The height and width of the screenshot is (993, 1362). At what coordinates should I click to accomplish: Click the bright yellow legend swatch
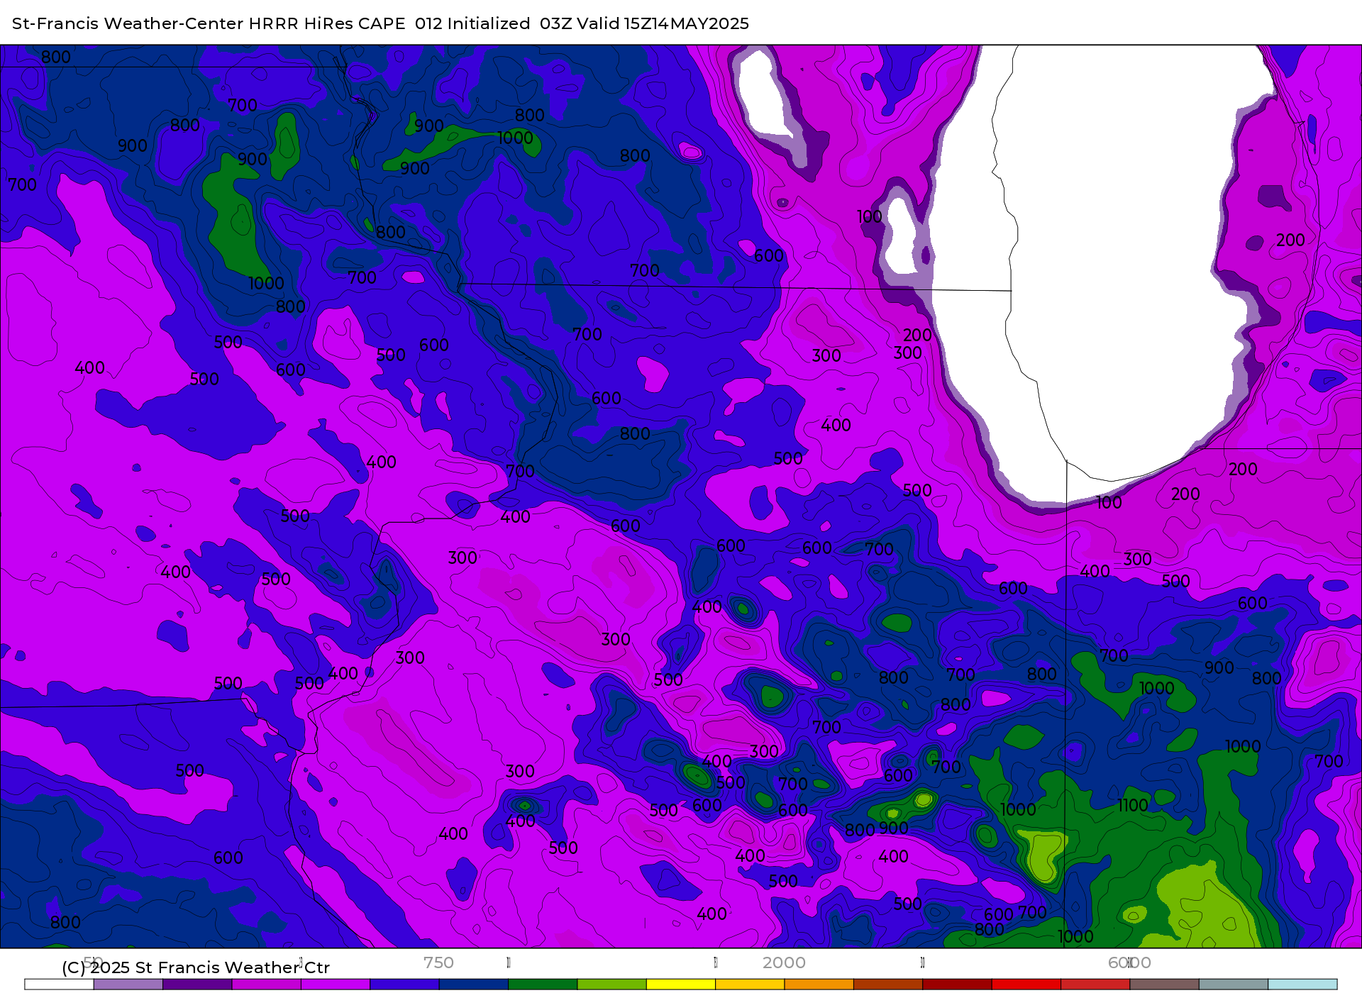[x=681, y=984]
